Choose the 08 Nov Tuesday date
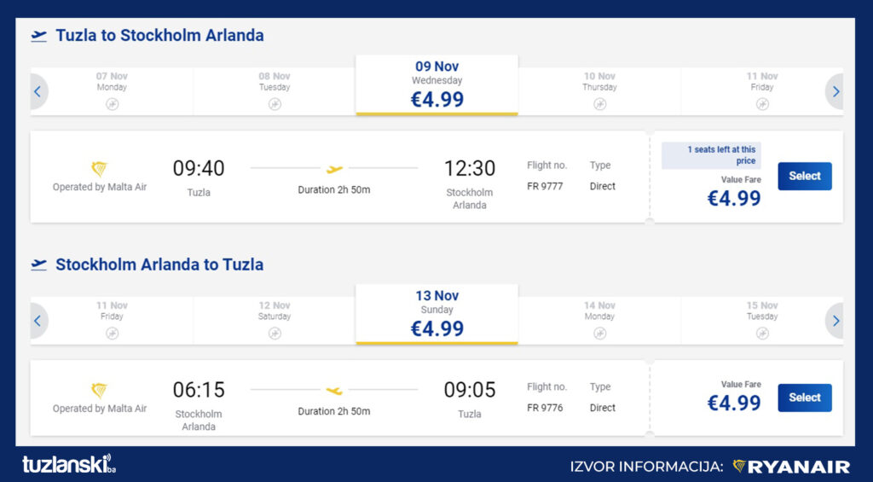873x482 pixels. (x=275, y=91)
